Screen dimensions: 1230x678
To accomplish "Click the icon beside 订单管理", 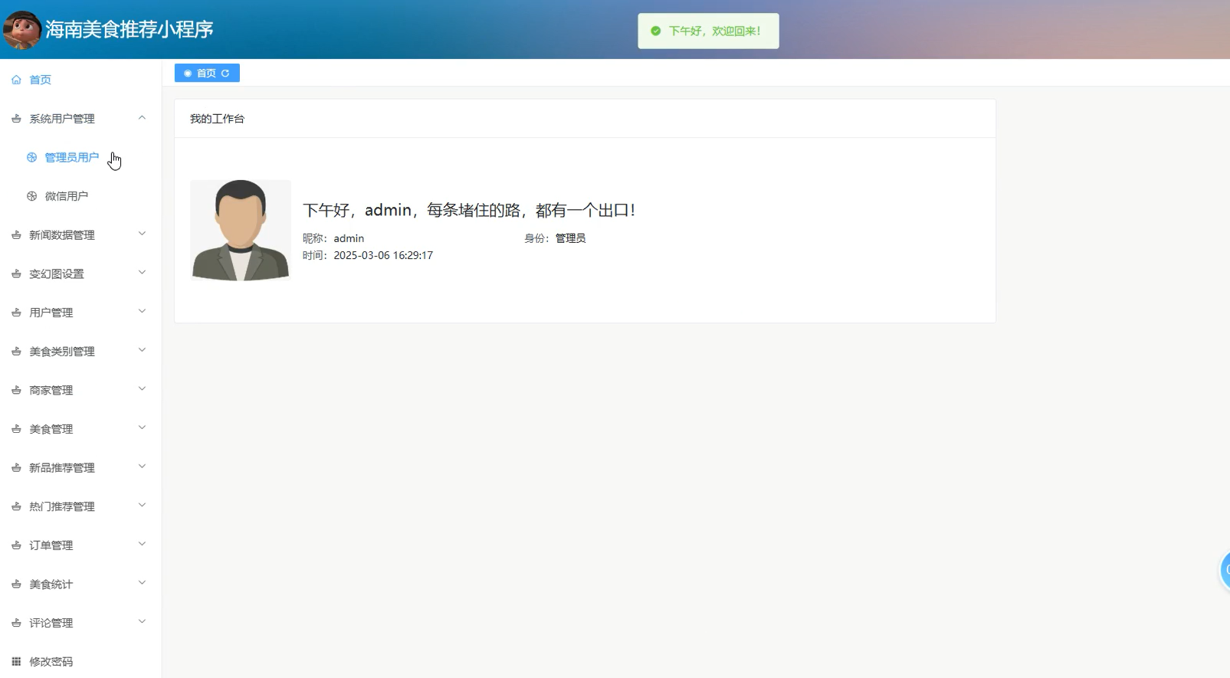I will pyautogui.click(x=16, y=545).
